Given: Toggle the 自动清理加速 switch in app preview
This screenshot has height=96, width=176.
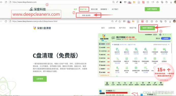Looking at the screenshot, I should click(155, 34).
